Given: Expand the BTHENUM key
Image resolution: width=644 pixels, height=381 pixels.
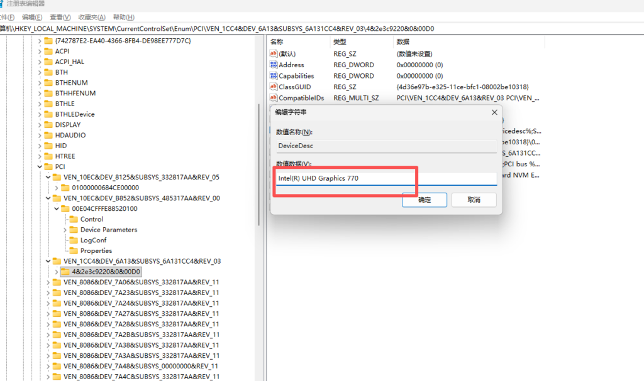Looking at the screenshot, I should 40,83.
